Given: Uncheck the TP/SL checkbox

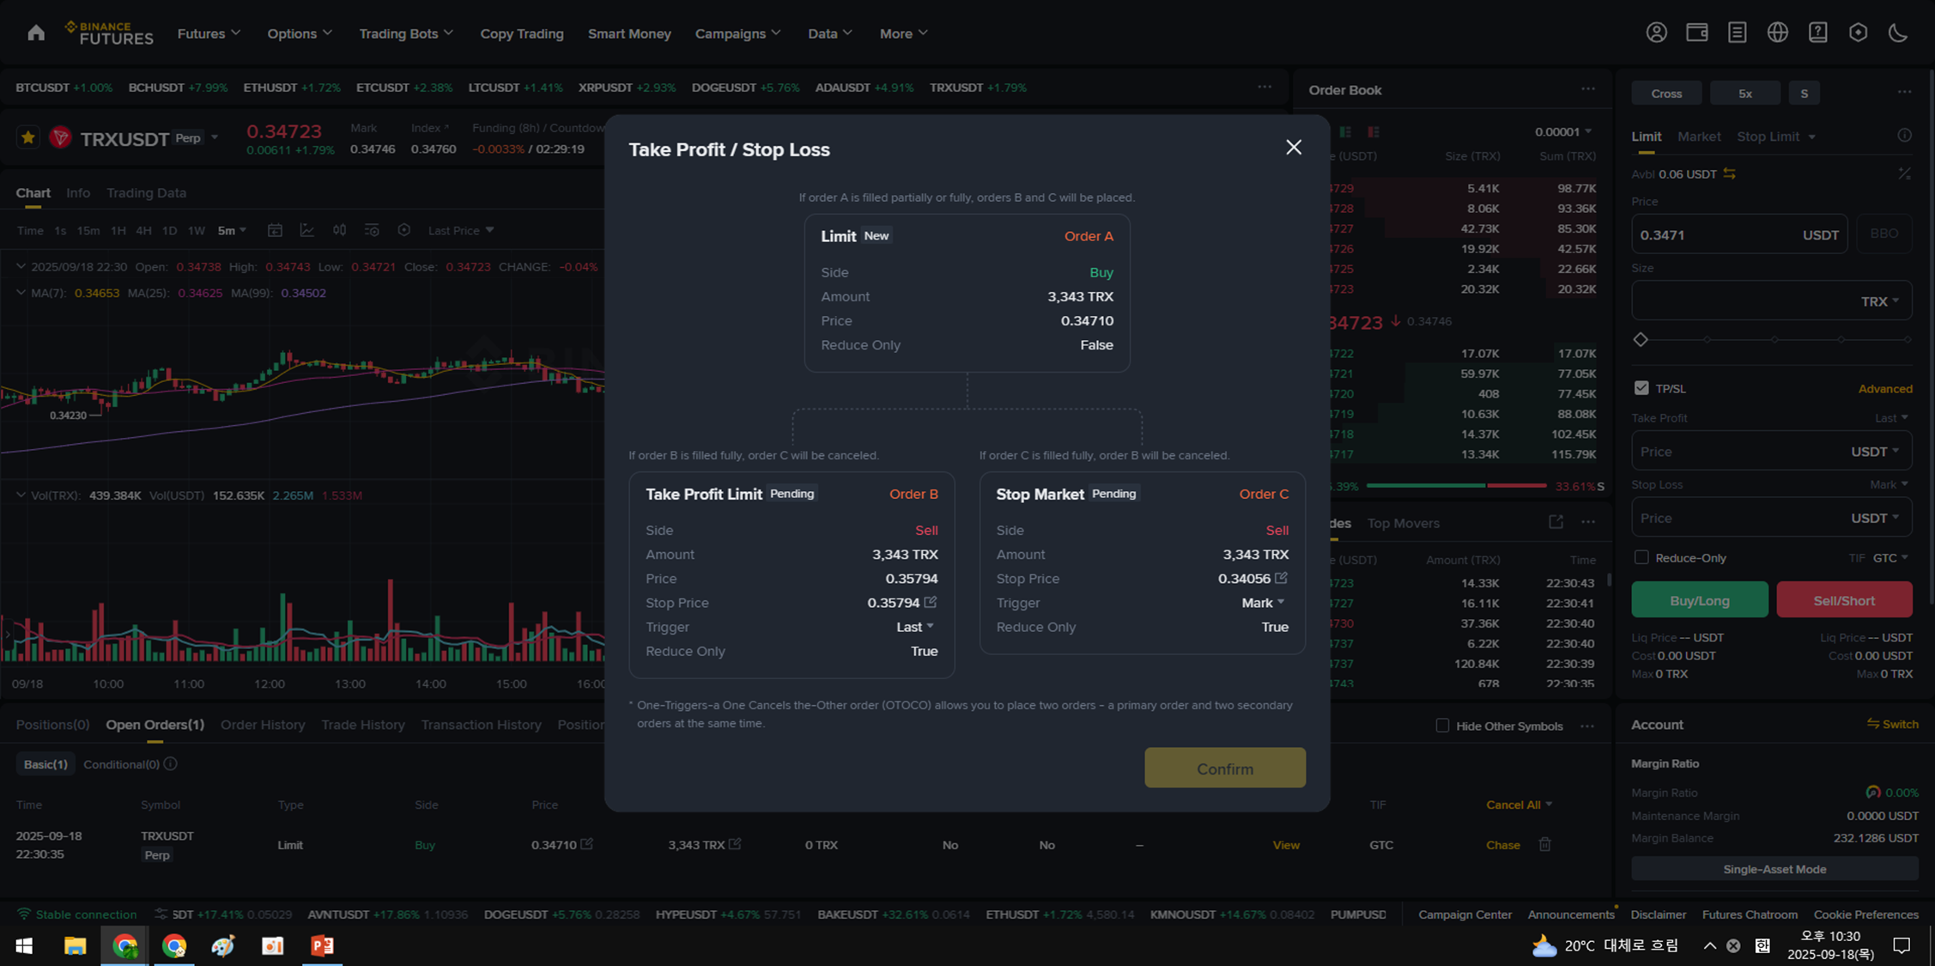Looking at the screenshot, I should pyautogui.click(x=1641, y=388).
